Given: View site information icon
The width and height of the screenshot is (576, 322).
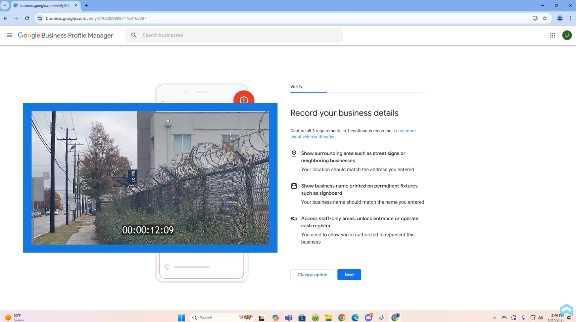Looking at the screenshot, I should (40, 18).
